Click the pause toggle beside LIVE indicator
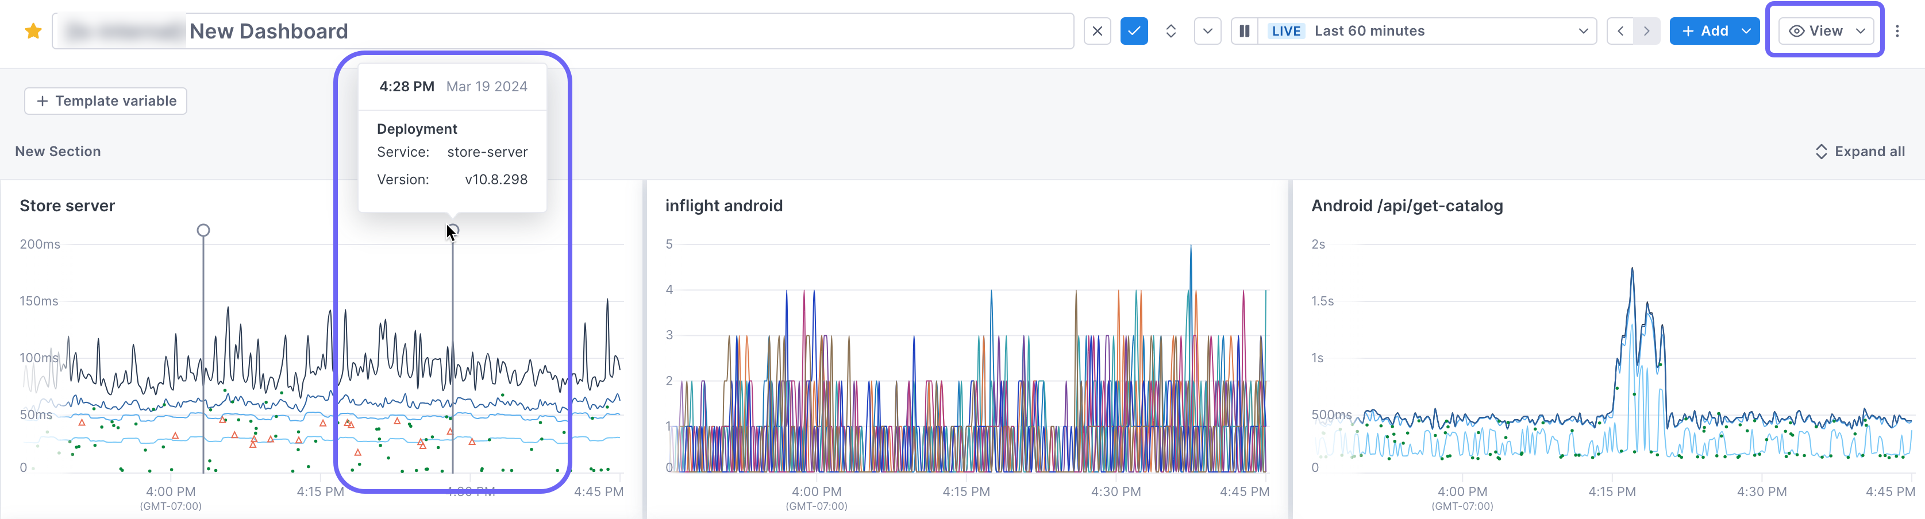Image resolution: width=1925 pixels, height=519 pixels. (x=1244, y=30)
